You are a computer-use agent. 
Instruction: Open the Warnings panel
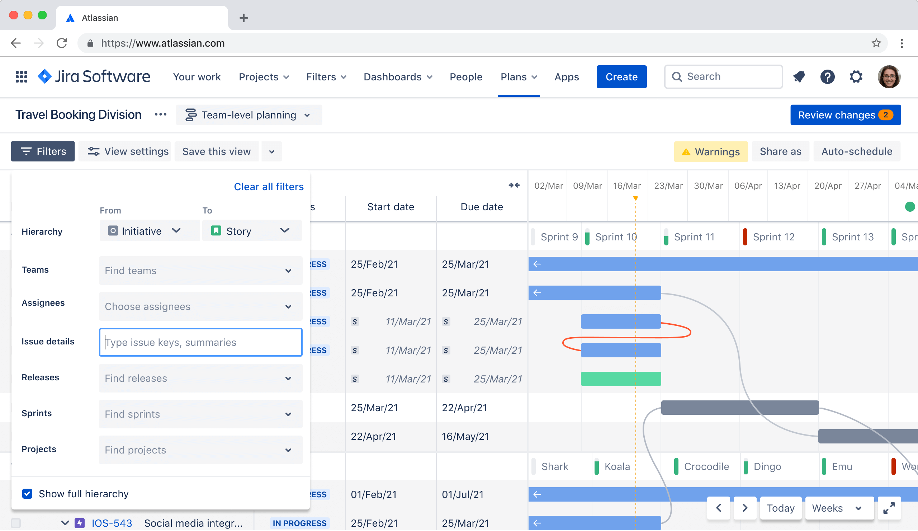[711, 152]
